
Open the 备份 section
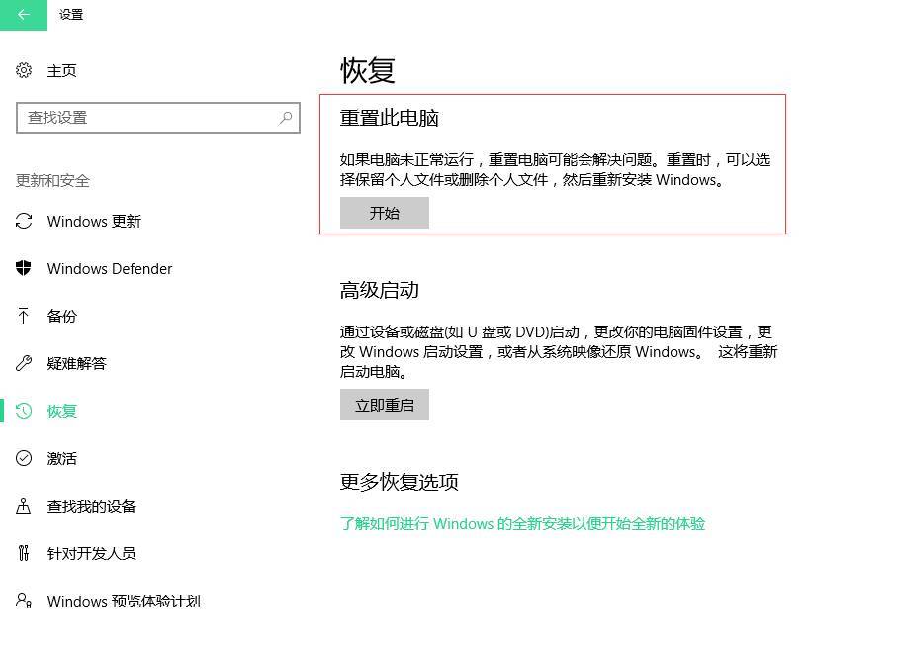click(x=62, y=316)
